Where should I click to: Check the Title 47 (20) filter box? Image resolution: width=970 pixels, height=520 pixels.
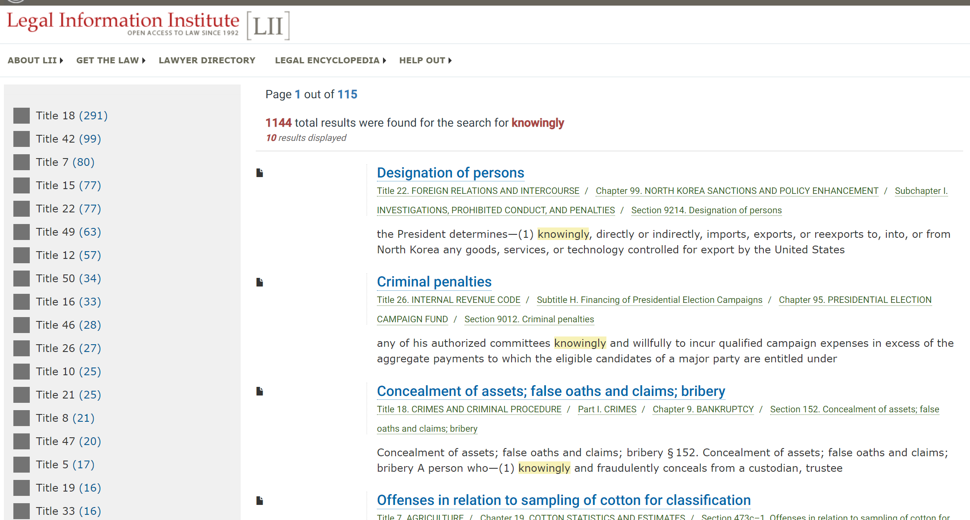coord(22,441)
